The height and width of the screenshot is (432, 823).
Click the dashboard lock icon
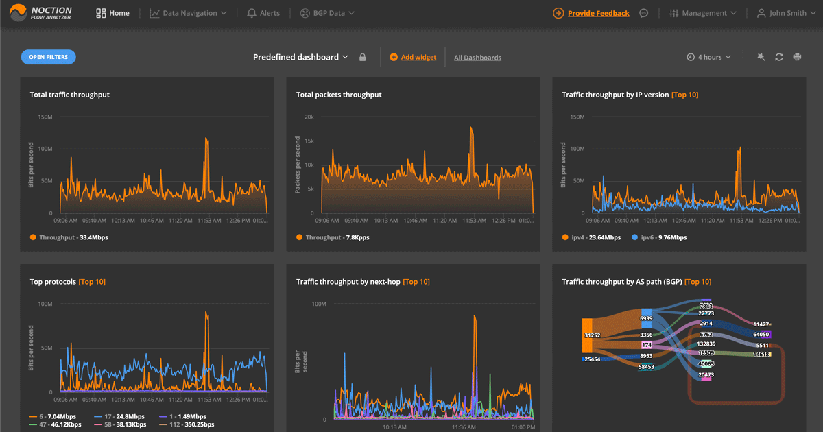[x=363, y=58]
